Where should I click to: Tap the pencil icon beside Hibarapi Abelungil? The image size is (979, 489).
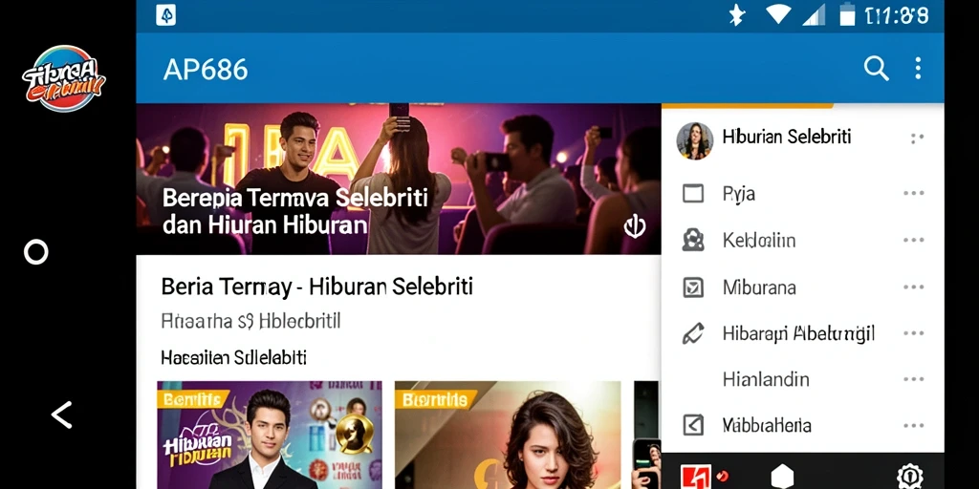point(693,333)
